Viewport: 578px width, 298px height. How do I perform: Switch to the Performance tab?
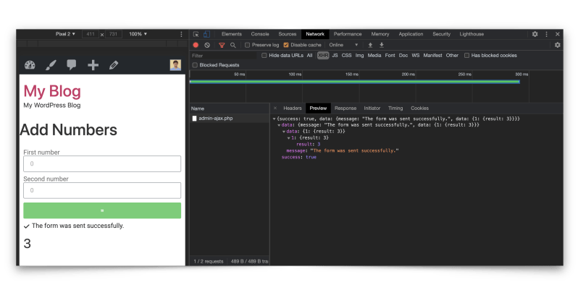(x=348, y=34)
